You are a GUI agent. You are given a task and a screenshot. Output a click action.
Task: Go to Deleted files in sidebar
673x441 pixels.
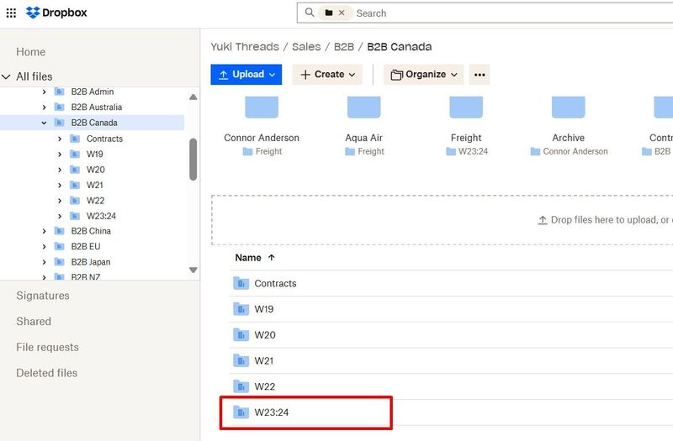47,373
